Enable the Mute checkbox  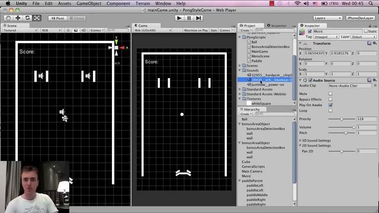[x=330, y=93]
